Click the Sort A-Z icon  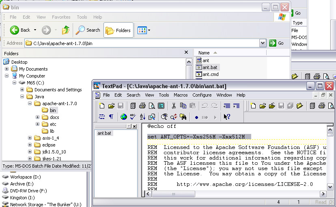142,117
